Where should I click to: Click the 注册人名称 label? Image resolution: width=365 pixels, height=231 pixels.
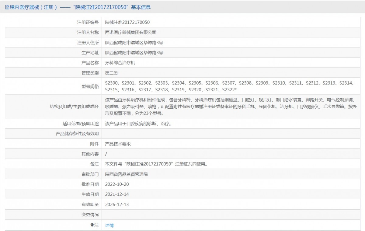click(x=88, y=32)
